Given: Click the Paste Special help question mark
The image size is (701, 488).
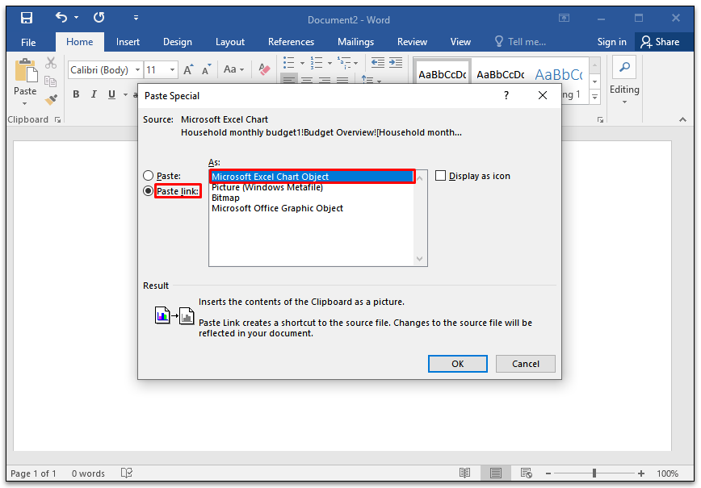Looking at the screenshot, I should [506, 95].
